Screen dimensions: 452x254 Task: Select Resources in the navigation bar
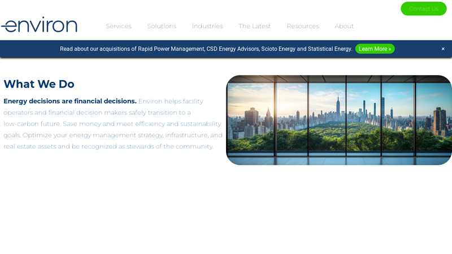tap(302, 26)
